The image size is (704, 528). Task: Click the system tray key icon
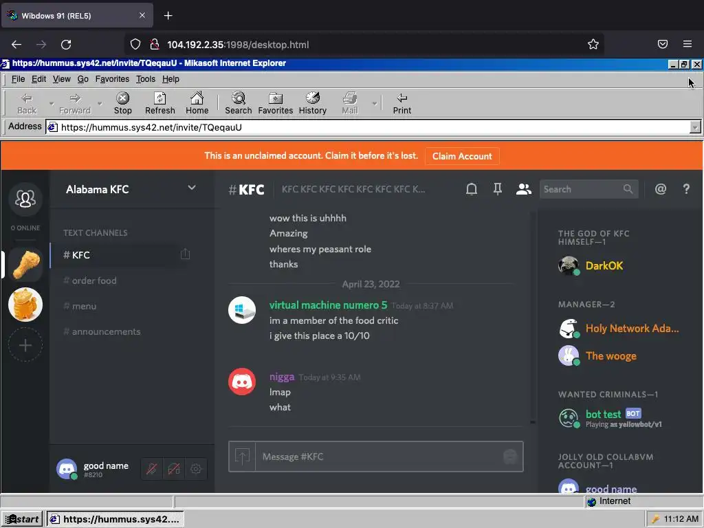[655, 519]
